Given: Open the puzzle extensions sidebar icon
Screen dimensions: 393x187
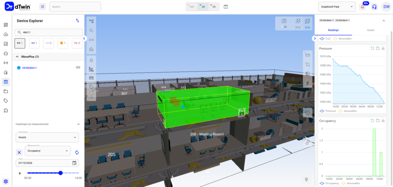Looking at the screenshot, I should tap(6, 110).
